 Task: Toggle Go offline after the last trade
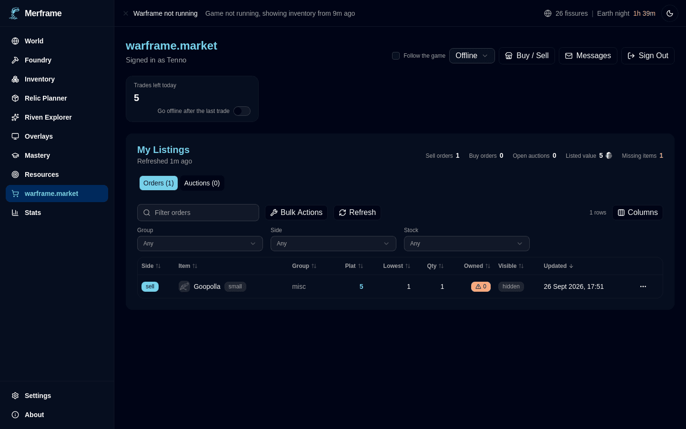click(242, 111)
